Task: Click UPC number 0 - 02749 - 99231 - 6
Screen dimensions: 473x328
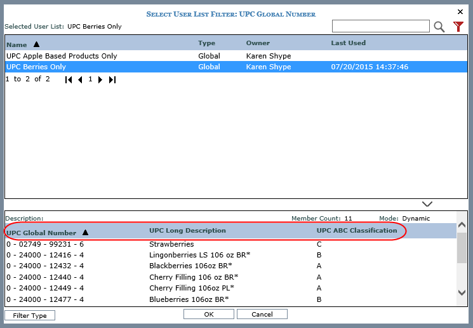Action: pos(45,244)
